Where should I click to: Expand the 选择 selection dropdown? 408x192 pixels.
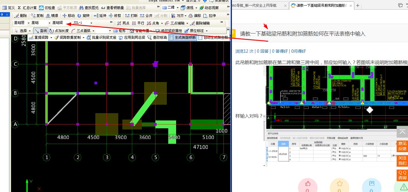point(29,31)
